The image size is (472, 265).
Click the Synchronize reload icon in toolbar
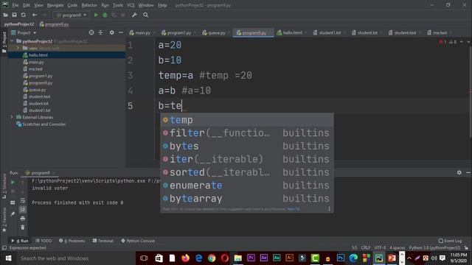click(x=23, y=15)
